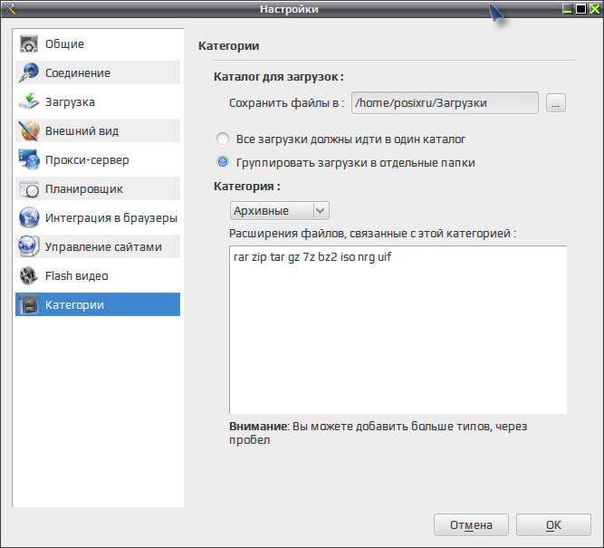Close the Настройки window
604x548 pixels.
point(595,8)
